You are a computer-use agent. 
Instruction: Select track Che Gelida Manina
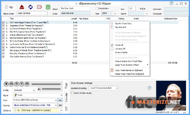pyautogui.click(x=27, y=57)
